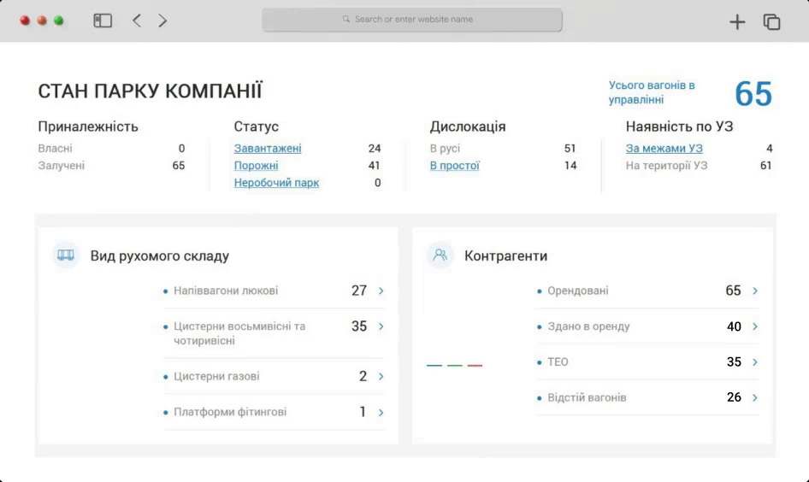Viewport: 809px width, 482px height.
Task: Open the В простої link
Action: [454, 166]
